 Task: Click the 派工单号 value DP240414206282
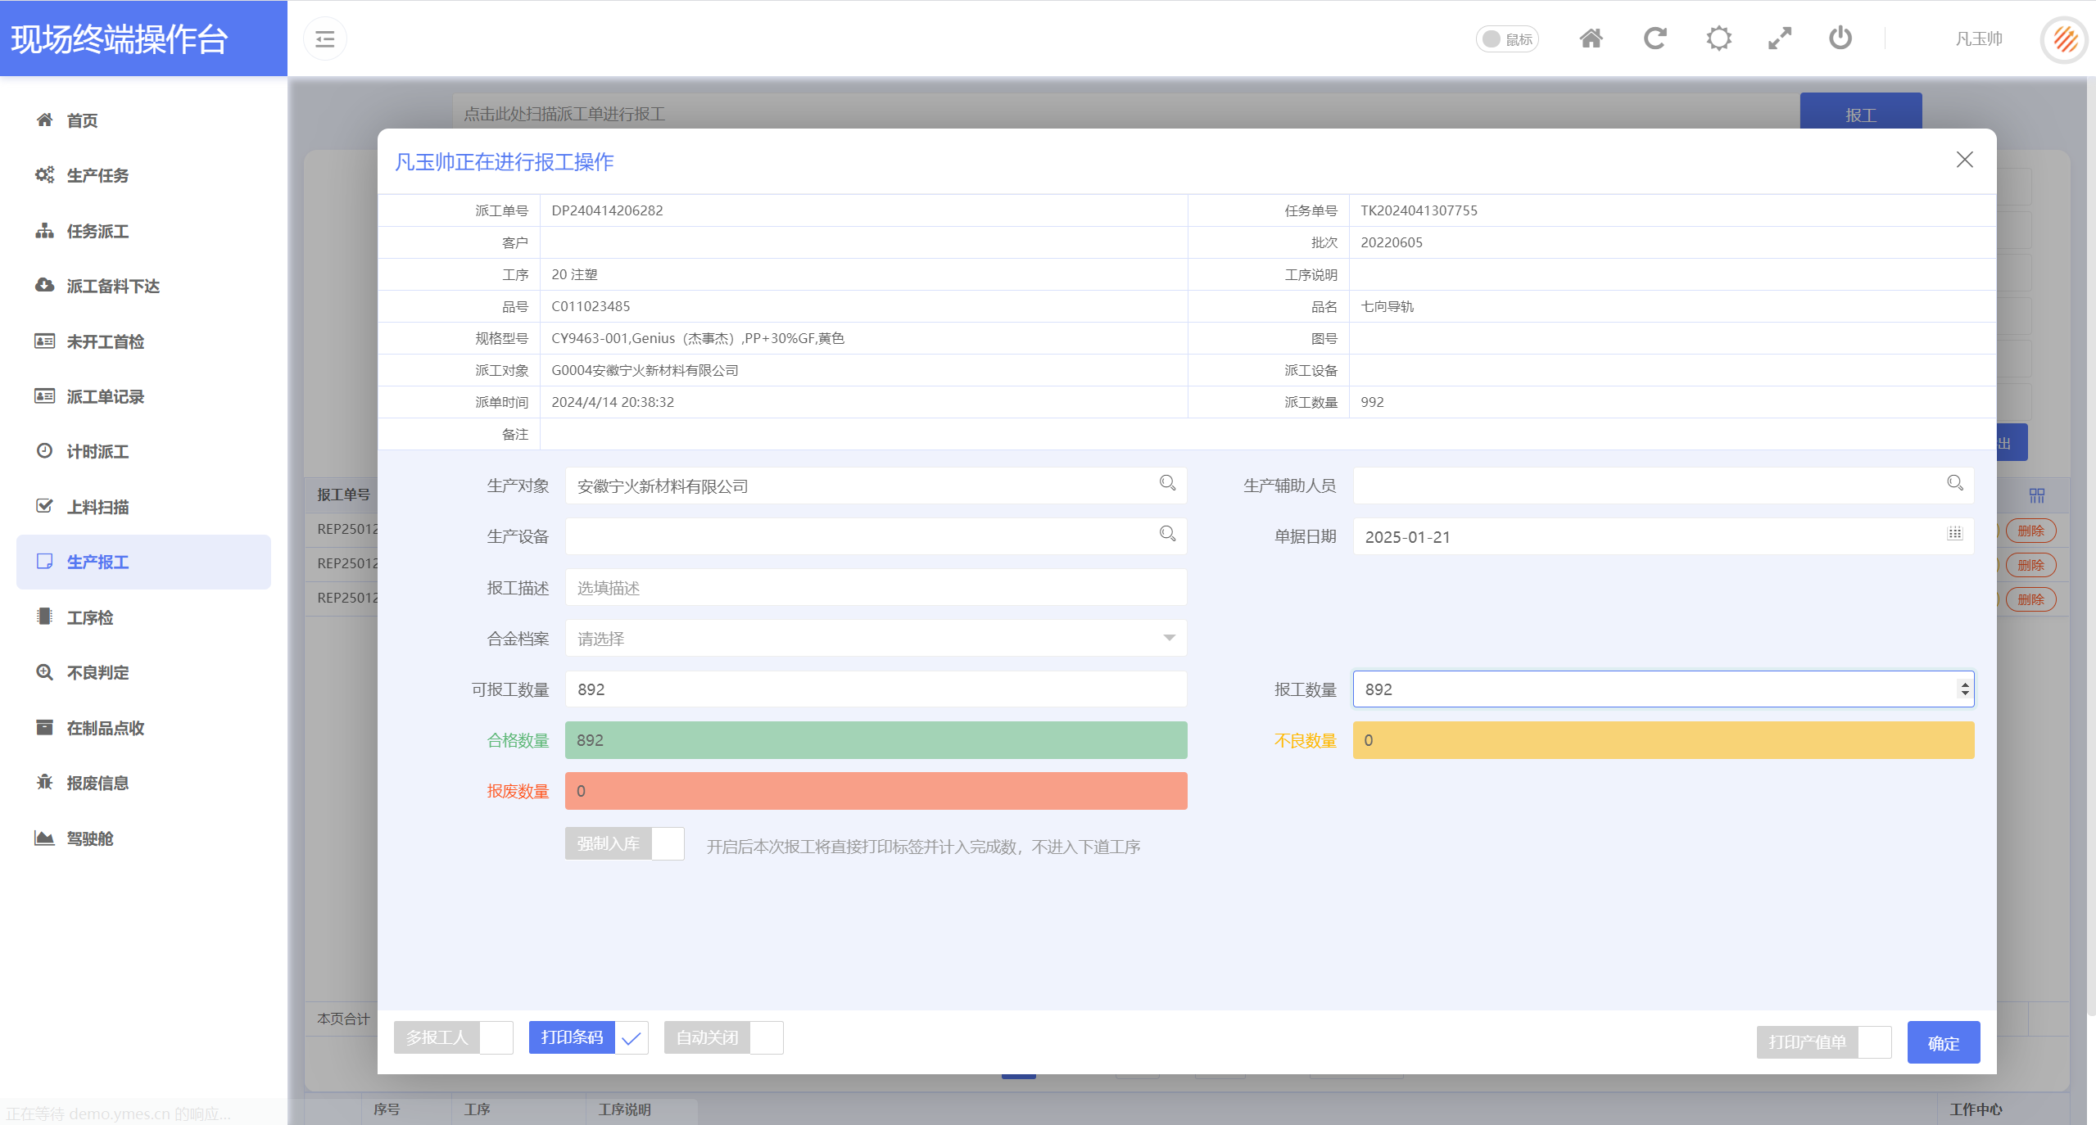607,210
